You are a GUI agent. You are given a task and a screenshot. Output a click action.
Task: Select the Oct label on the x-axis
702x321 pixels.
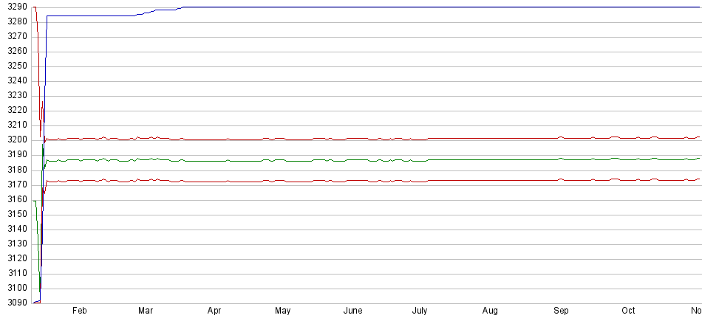click(x=628, y=311)
